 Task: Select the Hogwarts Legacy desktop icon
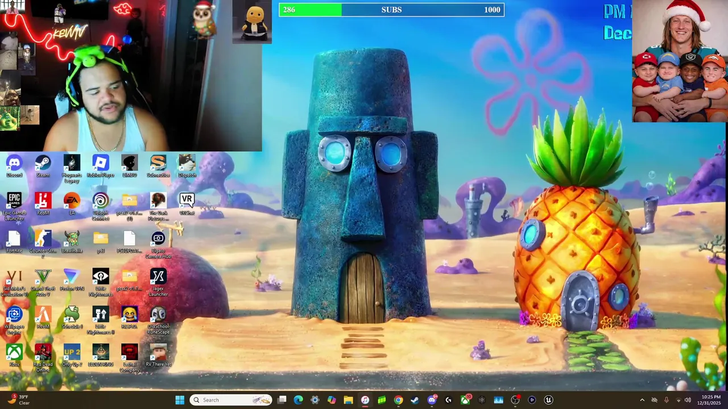coord(72,169)
